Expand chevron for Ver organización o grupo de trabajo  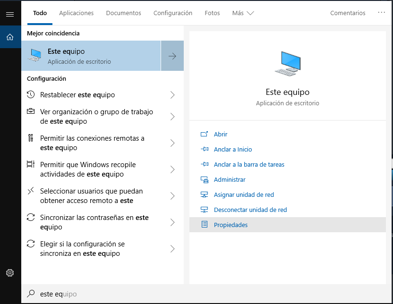pos(172,117)
